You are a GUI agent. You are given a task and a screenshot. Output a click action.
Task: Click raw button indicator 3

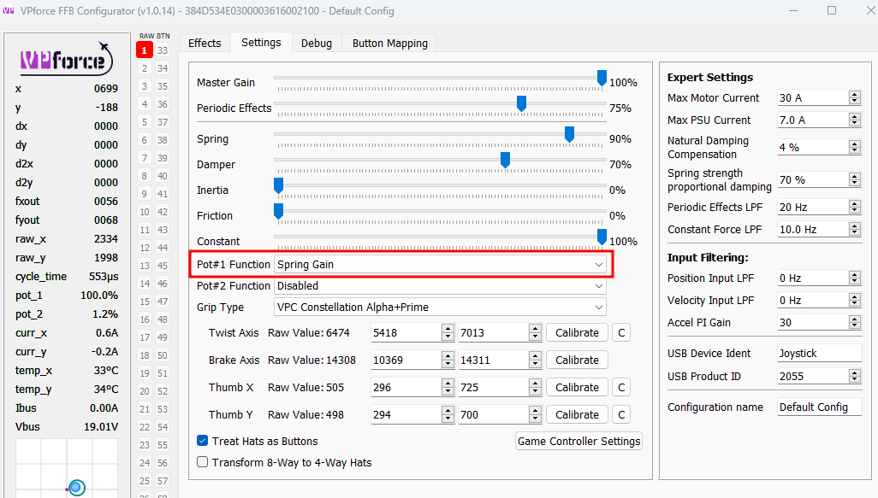tap(145, 86)
